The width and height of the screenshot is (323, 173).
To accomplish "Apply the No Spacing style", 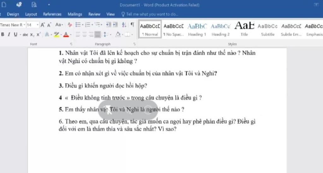I will point(173,29).
